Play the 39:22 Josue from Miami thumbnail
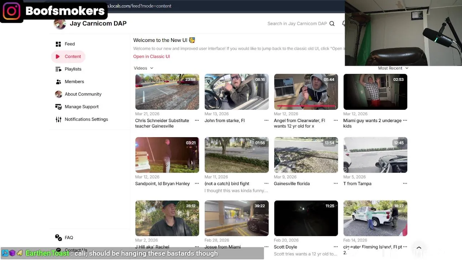The width and height of the screenshot is (462, 260). click(x=236, y=218)
